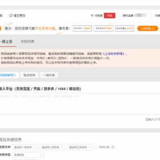Open the 请选择二级类目 dropdown
This screenshot has width=160, height=160.
pyautogui.click(x=52, y=147)
